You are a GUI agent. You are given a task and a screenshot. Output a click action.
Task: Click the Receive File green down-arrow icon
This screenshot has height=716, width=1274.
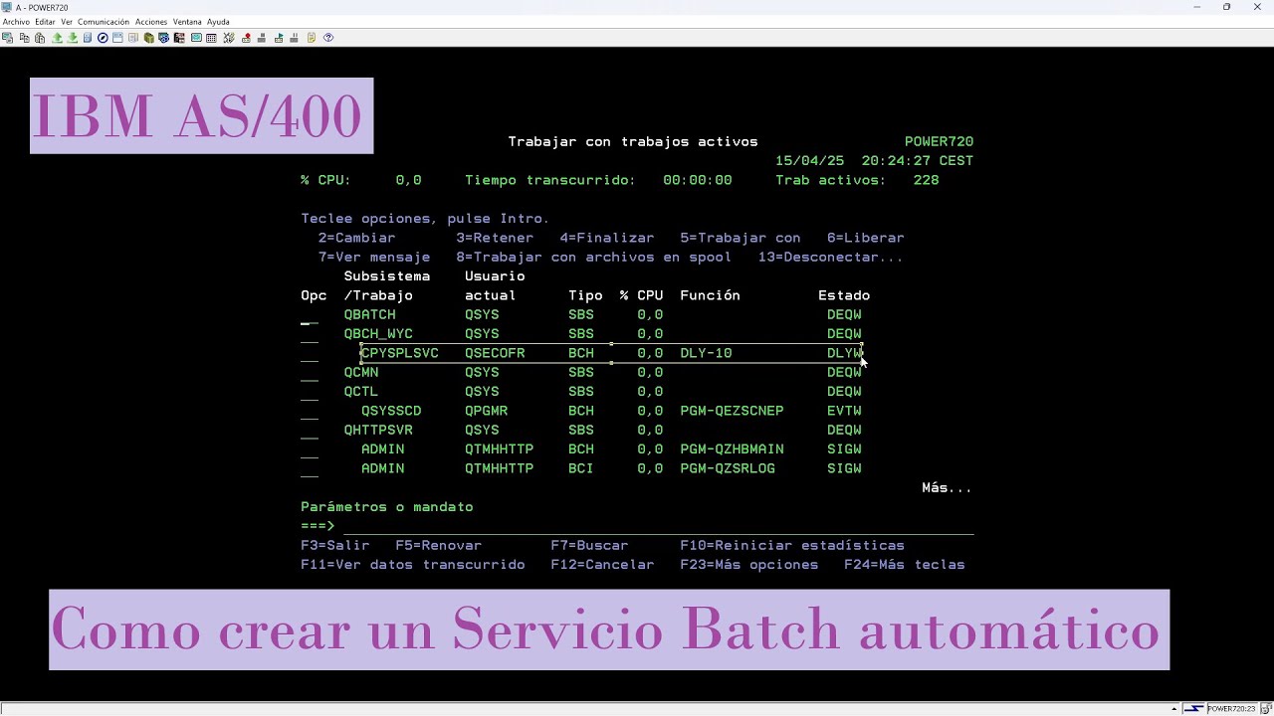pyautogui.click(x=72, y=38)
